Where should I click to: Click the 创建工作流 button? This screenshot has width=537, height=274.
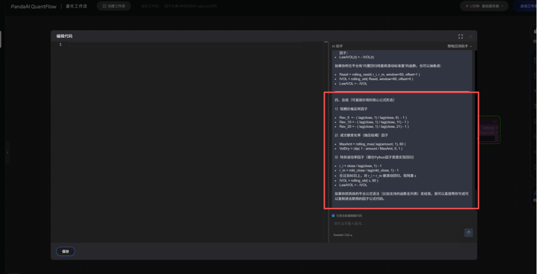point(114,6)
